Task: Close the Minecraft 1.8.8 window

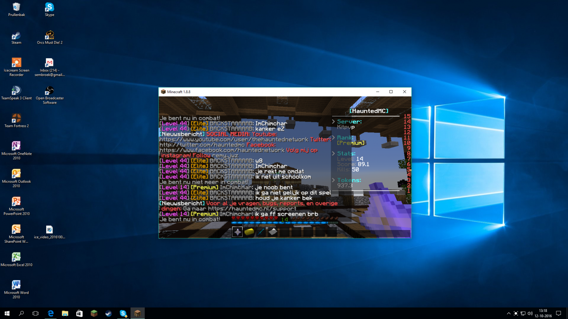Action: coord(405,92)
